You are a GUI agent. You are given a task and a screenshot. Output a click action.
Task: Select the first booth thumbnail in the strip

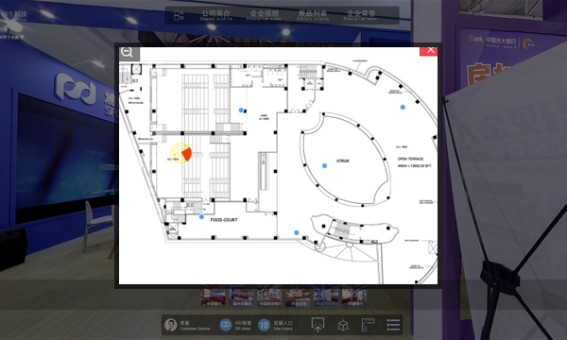[213, 297]
